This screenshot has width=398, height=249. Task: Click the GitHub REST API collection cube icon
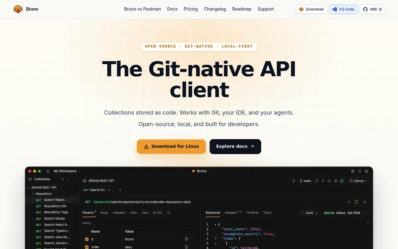pos(85,181)
